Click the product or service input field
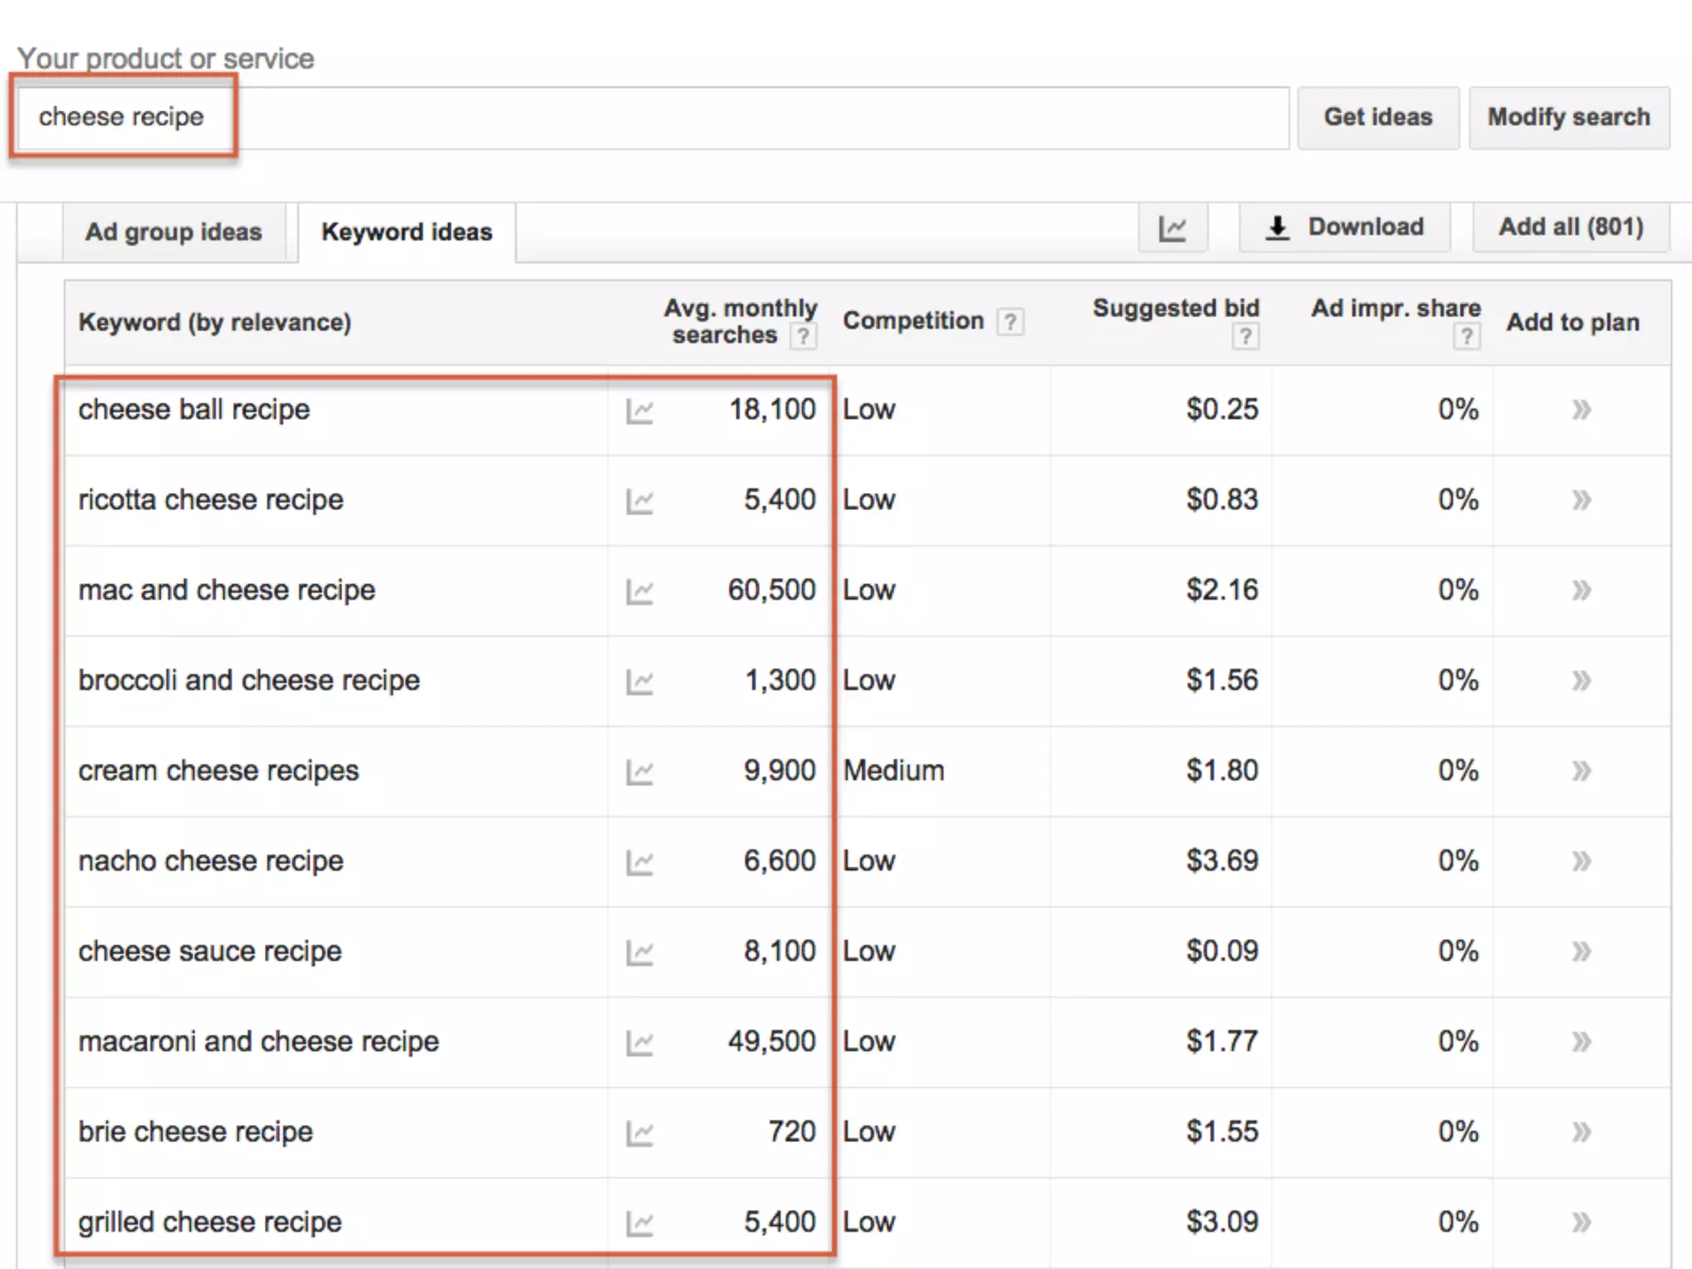Screen dimensions: 1692x1269 (x=653, y=117)
